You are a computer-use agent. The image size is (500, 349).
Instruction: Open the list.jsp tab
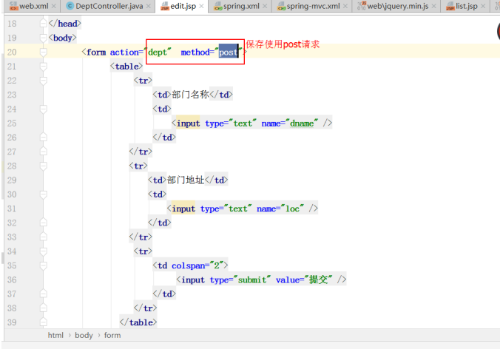click(x=467, y=6)
